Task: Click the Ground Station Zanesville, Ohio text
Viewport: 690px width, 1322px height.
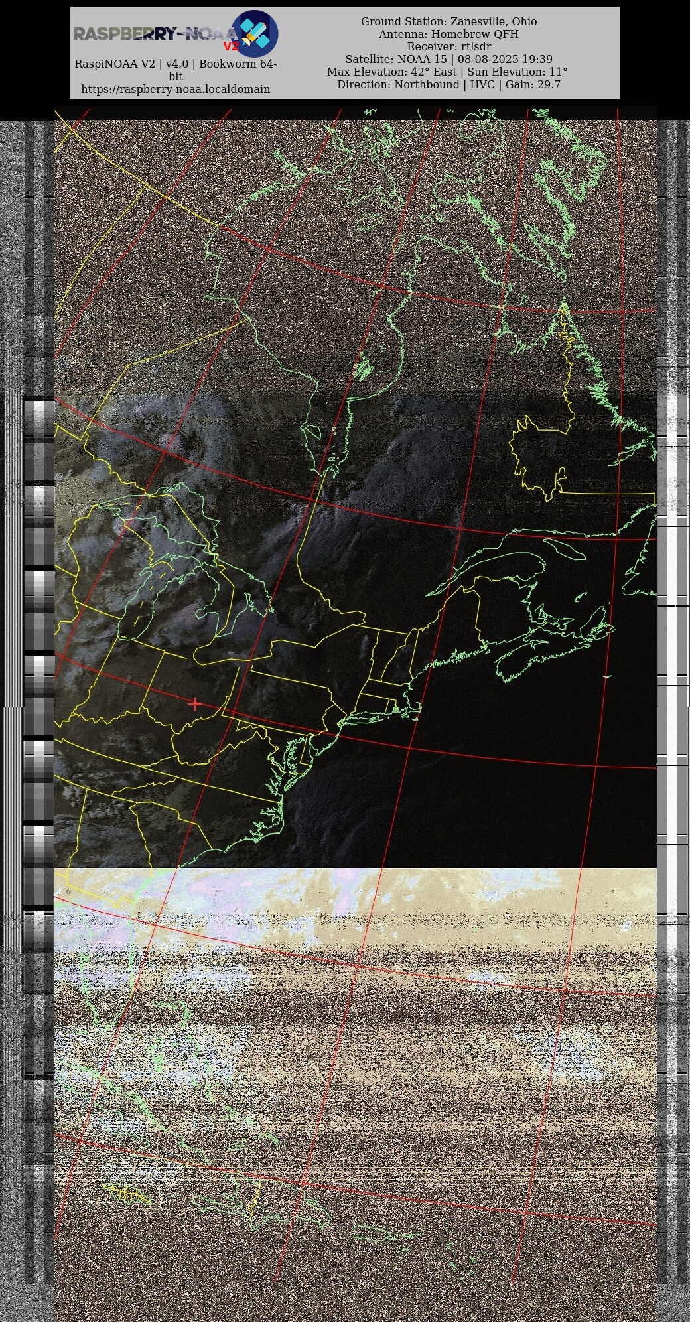Action: click(x=448, y=21)
